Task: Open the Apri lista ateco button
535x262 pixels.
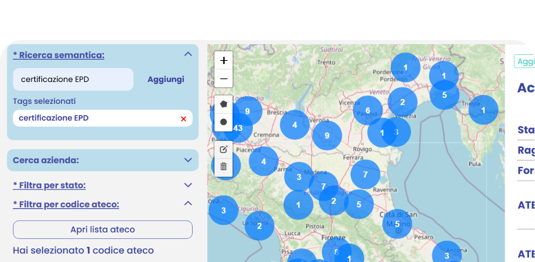Action: click(x=103, y=229)
